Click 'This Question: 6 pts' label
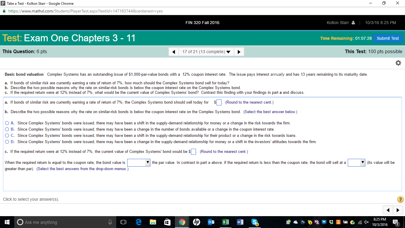The height and width of the screenshot is (228, 405). (25, 52)
